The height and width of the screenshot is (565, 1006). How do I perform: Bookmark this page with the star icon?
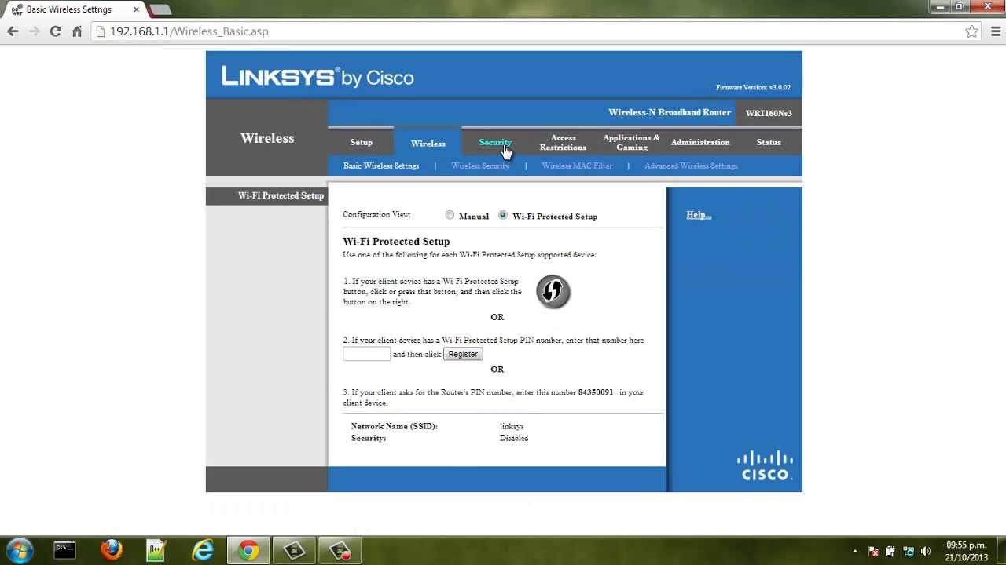[x=971, y=31]
